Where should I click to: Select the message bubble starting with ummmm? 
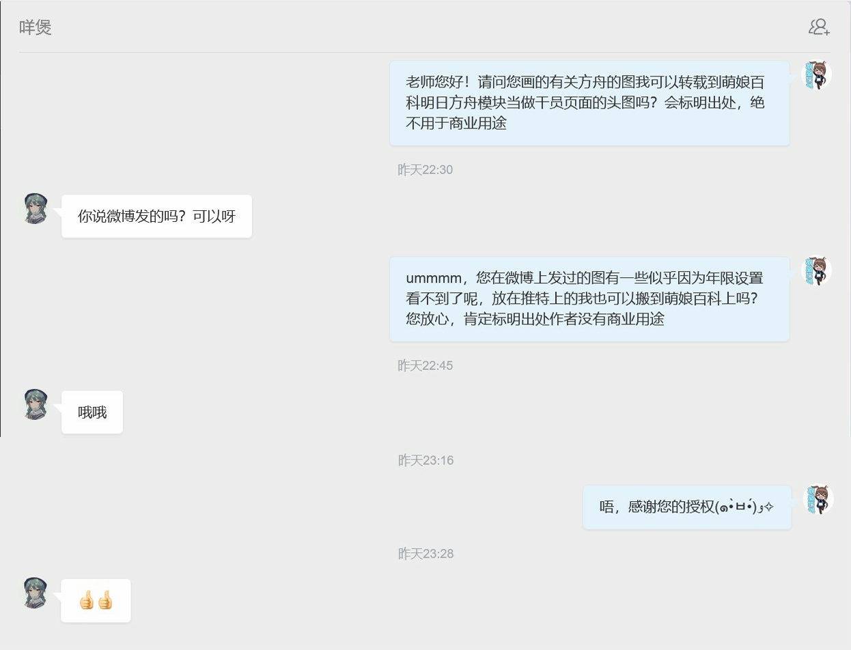click(x=589, y=299)
